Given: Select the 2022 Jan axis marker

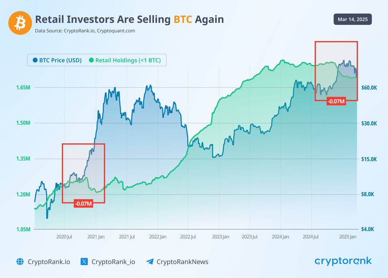Looking at the screenshot, I should pos(158,237).
